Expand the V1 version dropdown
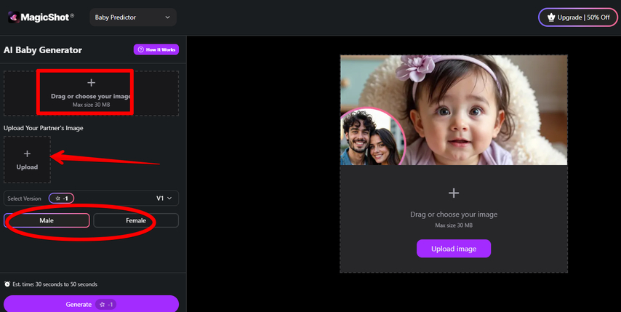The image size is (621, 312). pyautogui.click(x=164, y=199)
